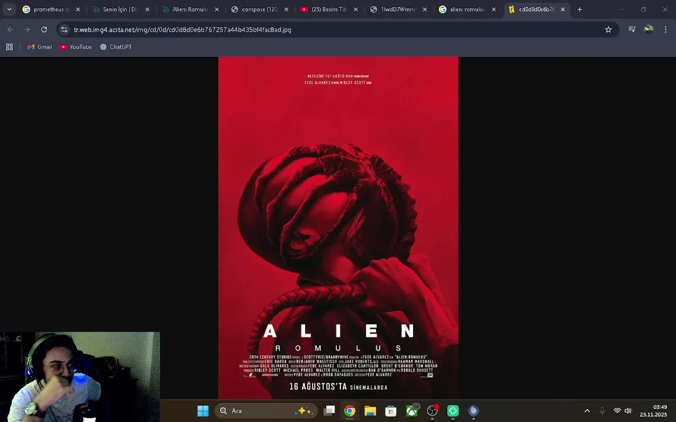Click the Alien Romulus poster image
676x422 pixels.
pos(338,228)
